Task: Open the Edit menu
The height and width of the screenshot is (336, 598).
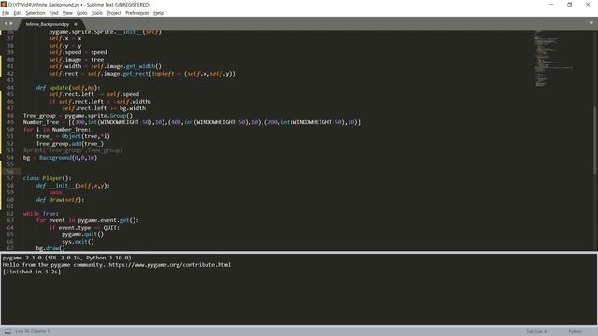Action: 18,13
